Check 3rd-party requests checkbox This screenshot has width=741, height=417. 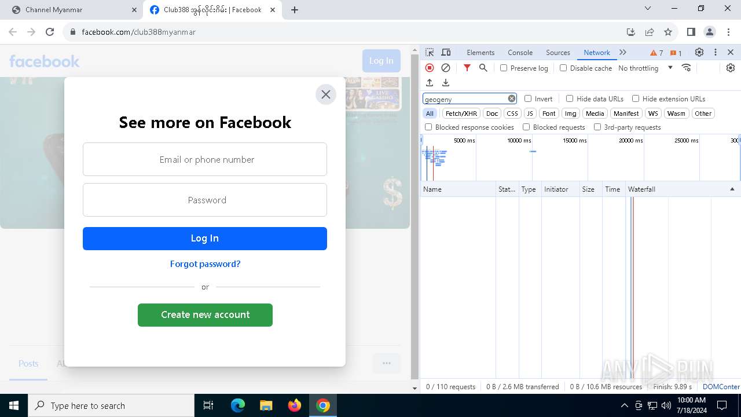pyautogui.click(x=597, y=127)
